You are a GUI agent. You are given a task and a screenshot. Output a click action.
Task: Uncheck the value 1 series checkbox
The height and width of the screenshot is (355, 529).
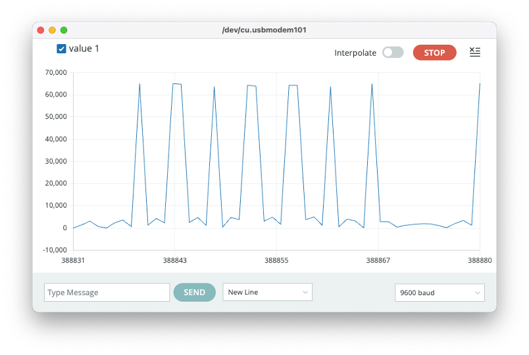61,49
